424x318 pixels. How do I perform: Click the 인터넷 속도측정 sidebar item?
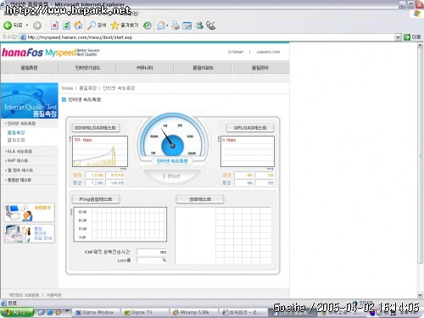[21, 124]
